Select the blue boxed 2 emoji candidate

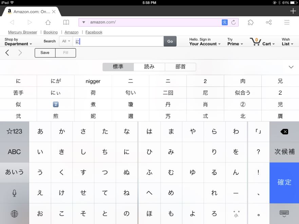56,104
